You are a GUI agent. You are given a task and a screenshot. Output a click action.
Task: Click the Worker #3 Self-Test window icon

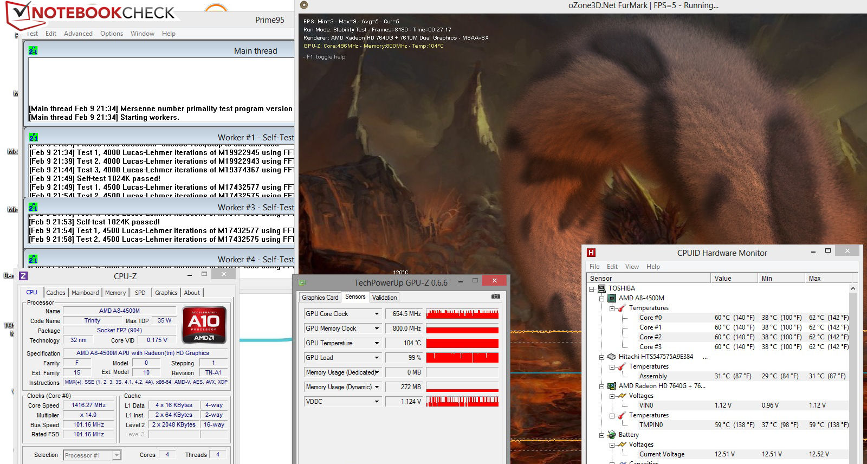[33, 207]
